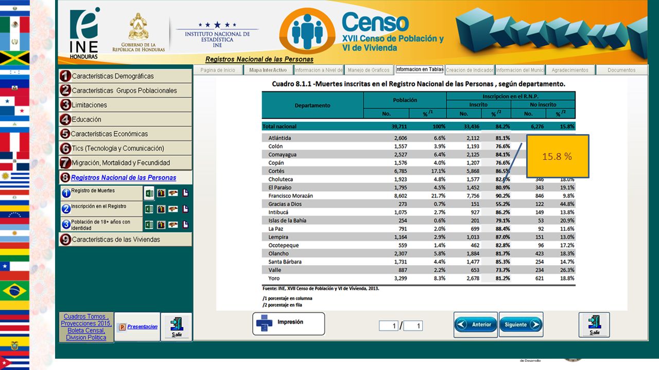Open Características Económicas section
The height and width of the screenshot is (370, 659).
tap(125, 134)
